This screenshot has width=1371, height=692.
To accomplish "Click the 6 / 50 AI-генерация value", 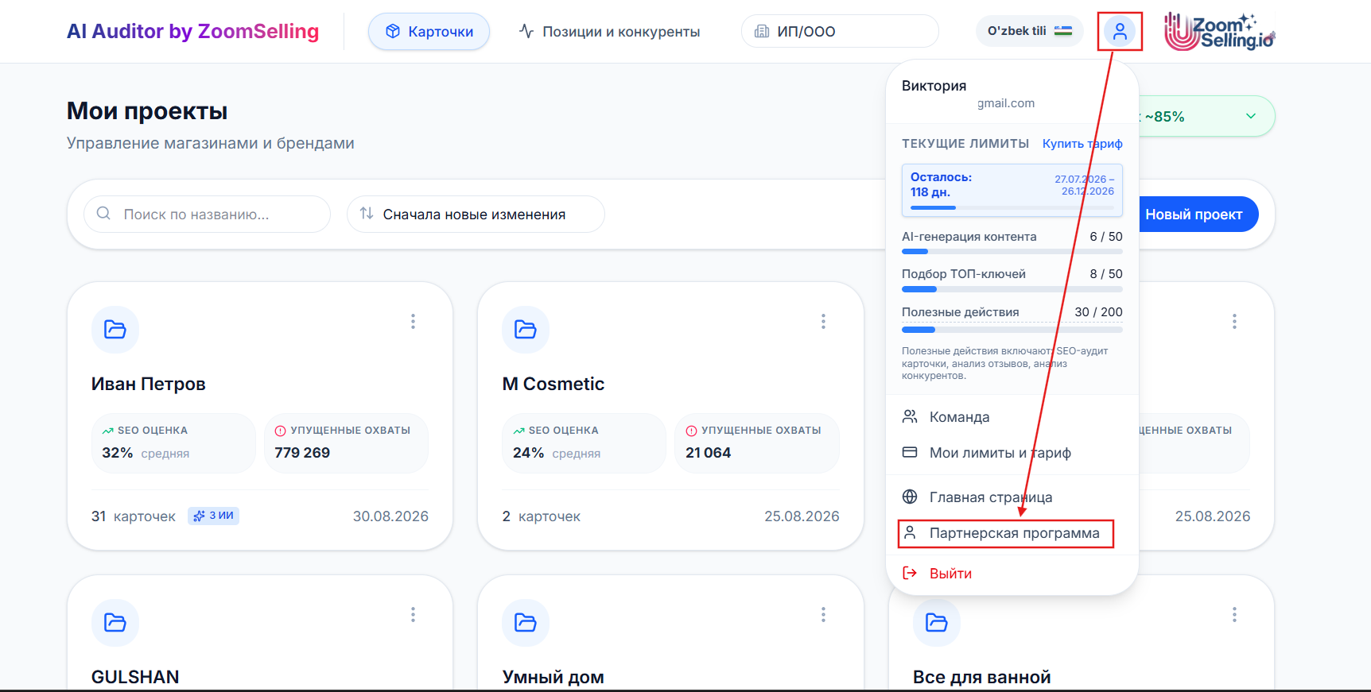I will click(x=1106, y=237).
